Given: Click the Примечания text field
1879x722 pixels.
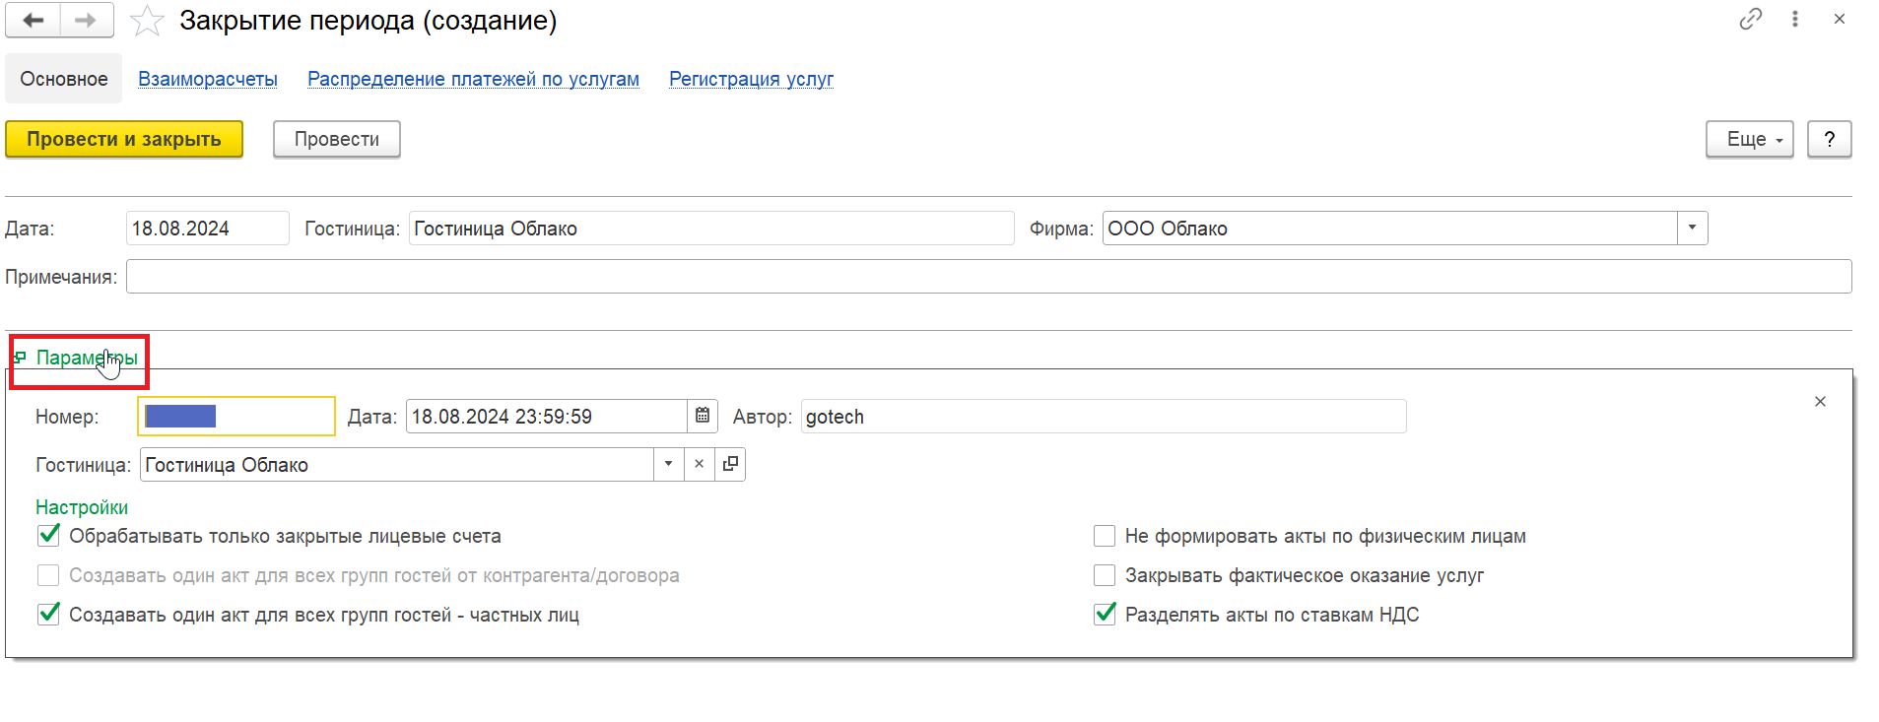Looking at the screenshot, I should (988, 276).
